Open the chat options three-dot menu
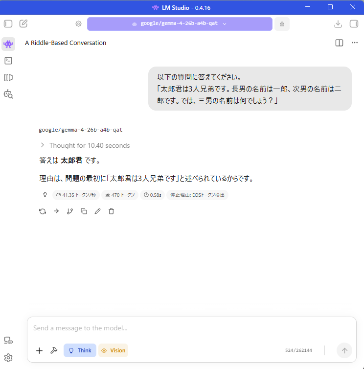 coord(355,43)
